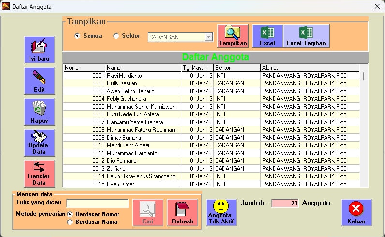Select the row for Paulo Oktavianus Sitanggang
This screenshot has height=237, width=385.
(x=211, y=176)
